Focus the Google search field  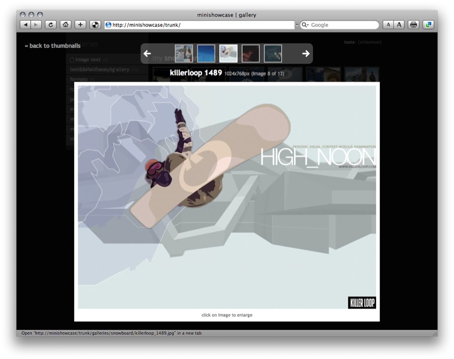(x=339, y=25)
